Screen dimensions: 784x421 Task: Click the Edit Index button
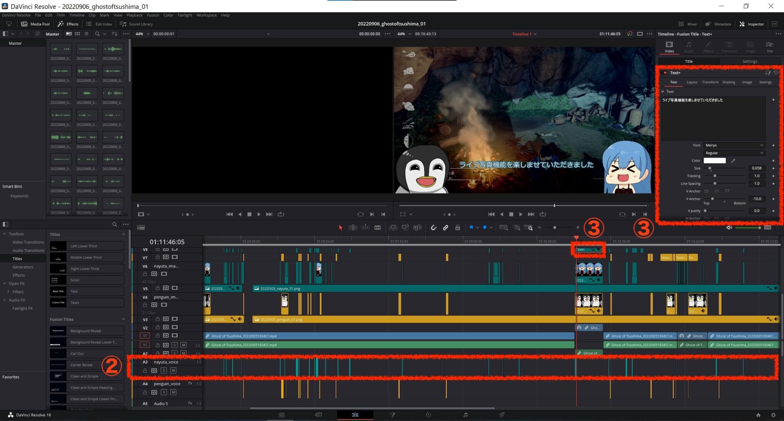coord(99,24)
